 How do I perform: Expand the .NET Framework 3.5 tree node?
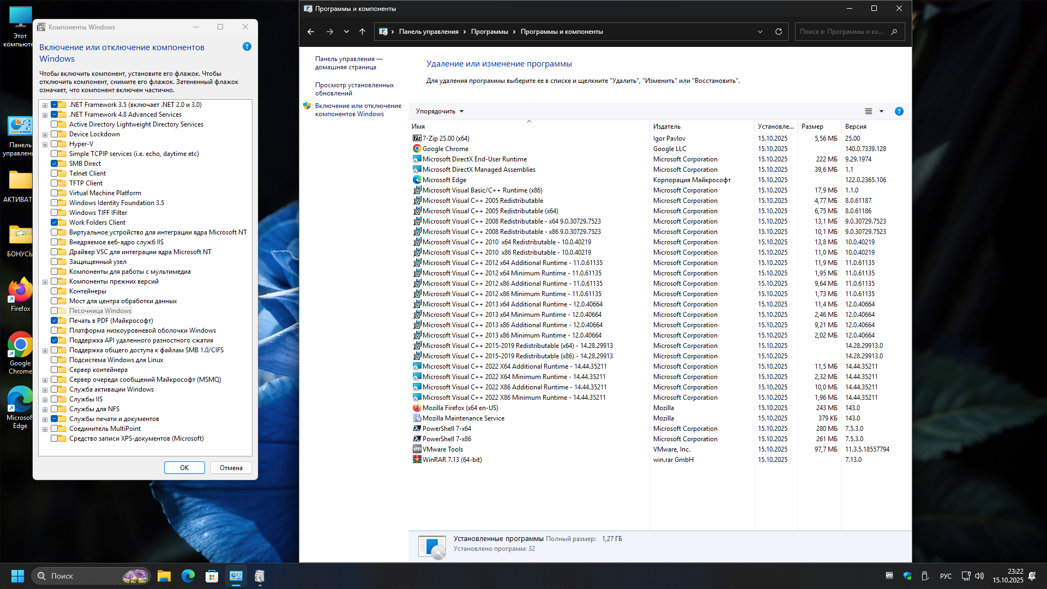[45, 105]
